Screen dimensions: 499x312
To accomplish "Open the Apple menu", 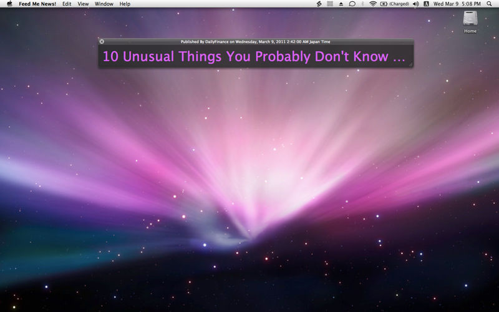I will (x=9, y=4).
